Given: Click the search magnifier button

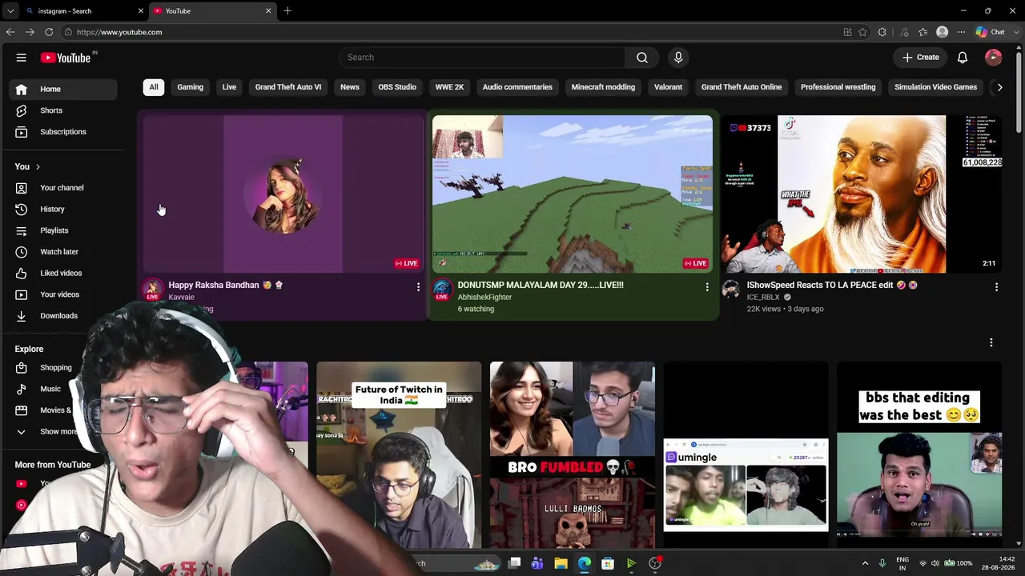Looking at the screenshot, I should [642, 58].
